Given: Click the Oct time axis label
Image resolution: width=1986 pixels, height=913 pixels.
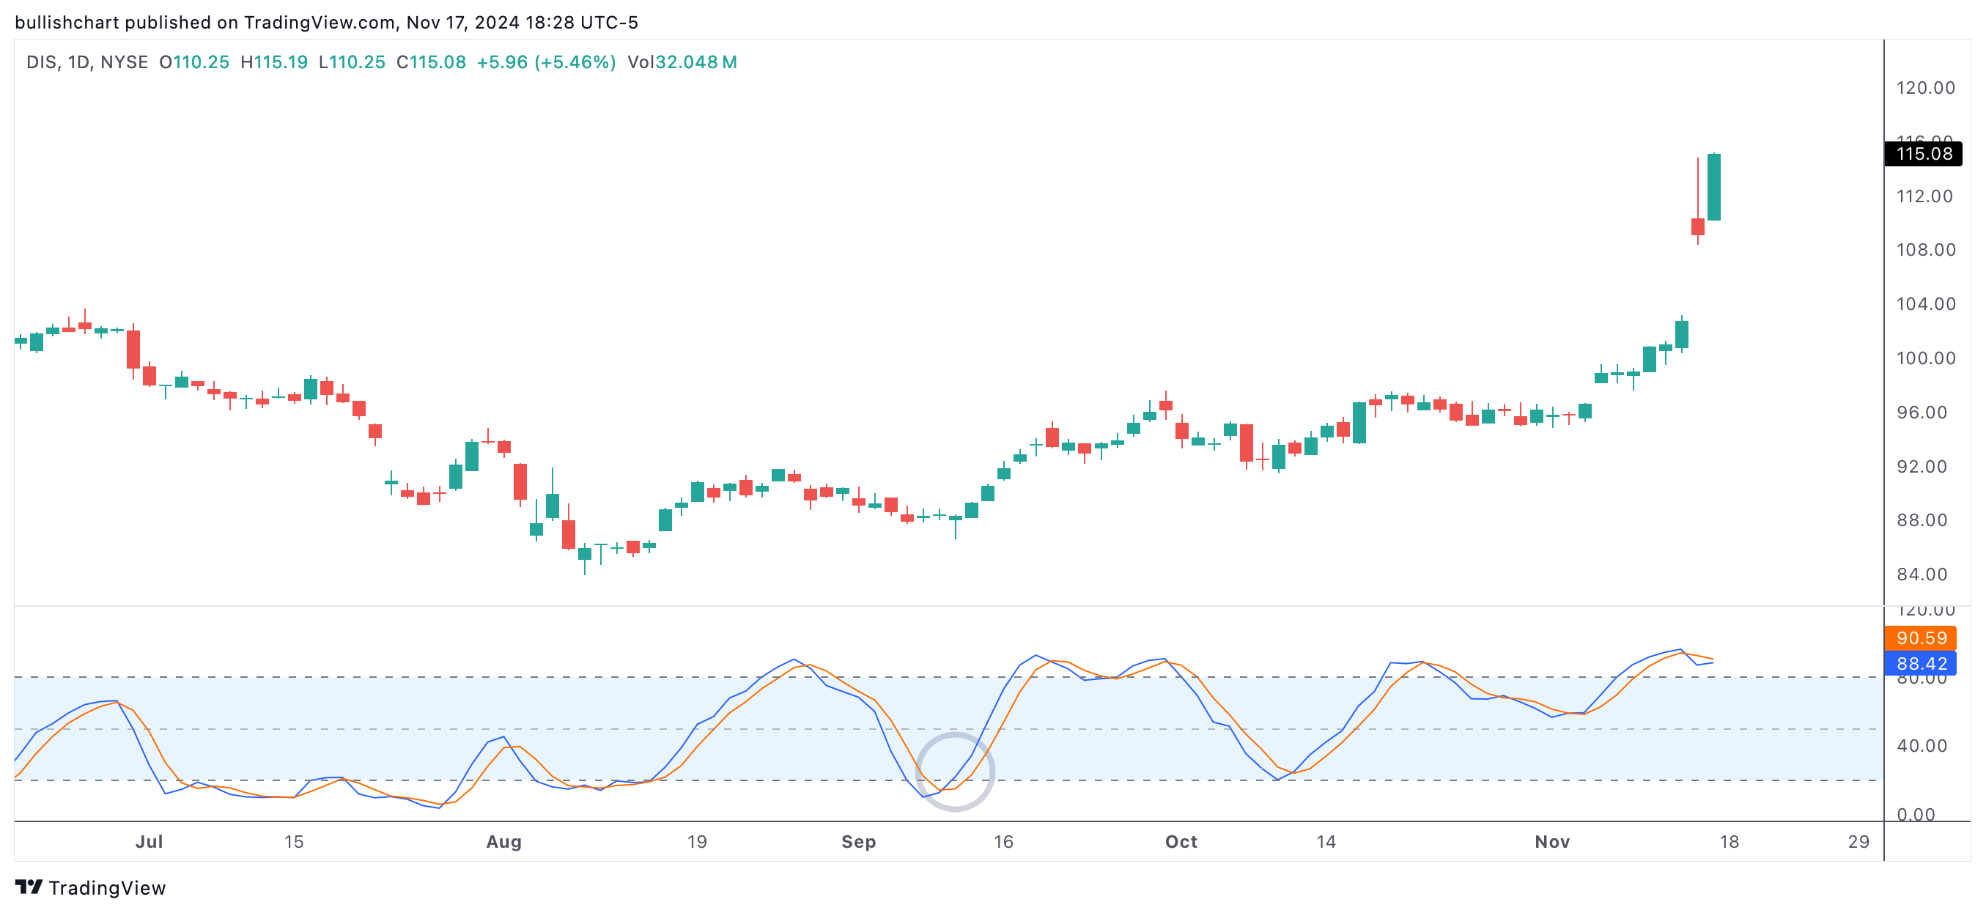Looking at the screenshot, I should (x=1181, y=841).
